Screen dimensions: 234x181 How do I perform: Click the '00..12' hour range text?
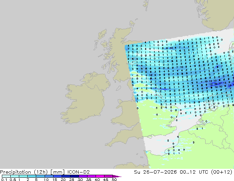(187, 172)
